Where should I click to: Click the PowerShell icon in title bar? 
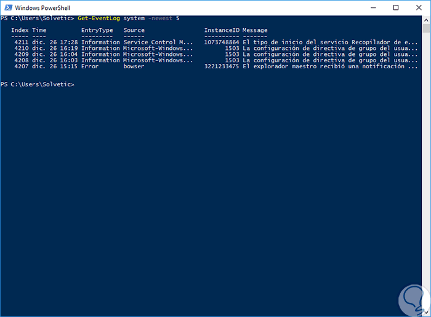(x=8, y=7)
